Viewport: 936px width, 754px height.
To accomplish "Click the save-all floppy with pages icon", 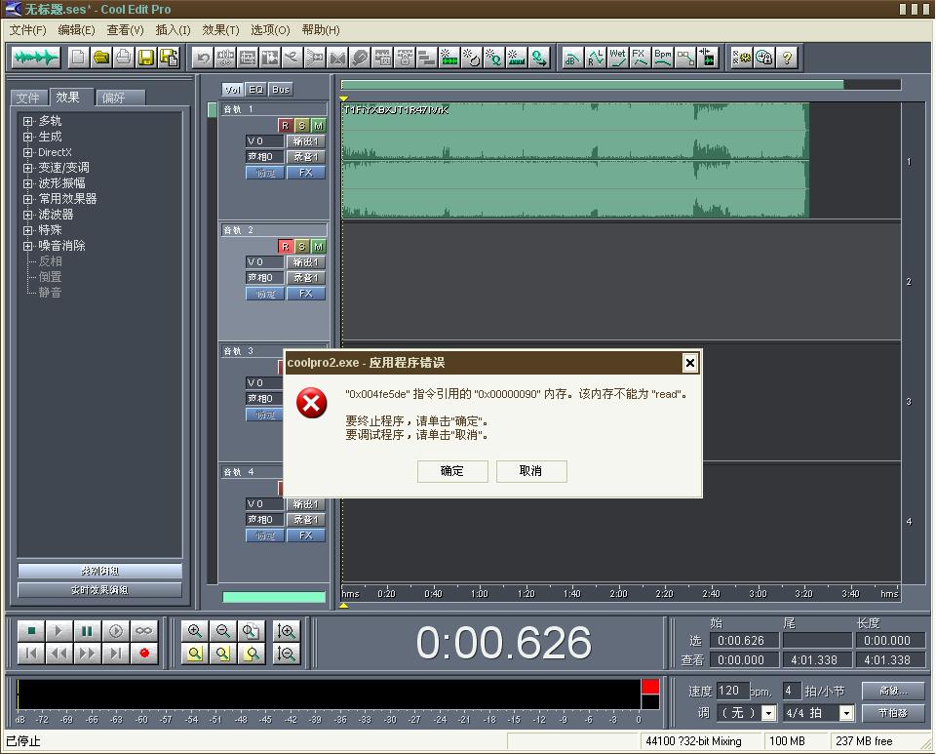I will pos(169,58).
